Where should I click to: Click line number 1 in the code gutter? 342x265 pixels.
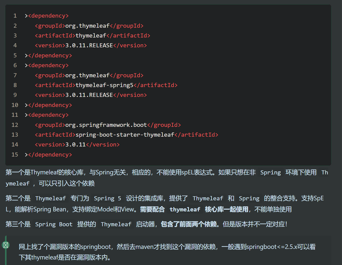point(15,16)
